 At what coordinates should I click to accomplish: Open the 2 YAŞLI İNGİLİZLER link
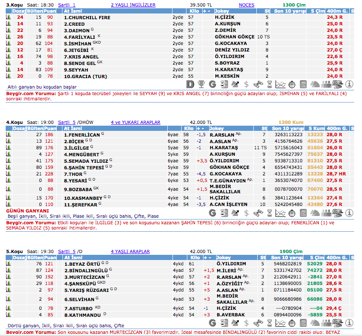coord(133,5)
